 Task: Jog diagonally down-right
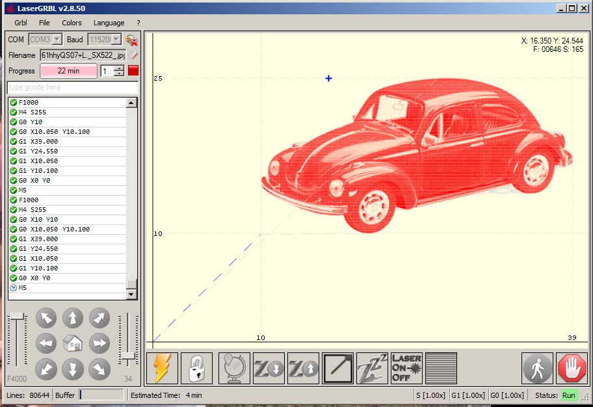99,369
